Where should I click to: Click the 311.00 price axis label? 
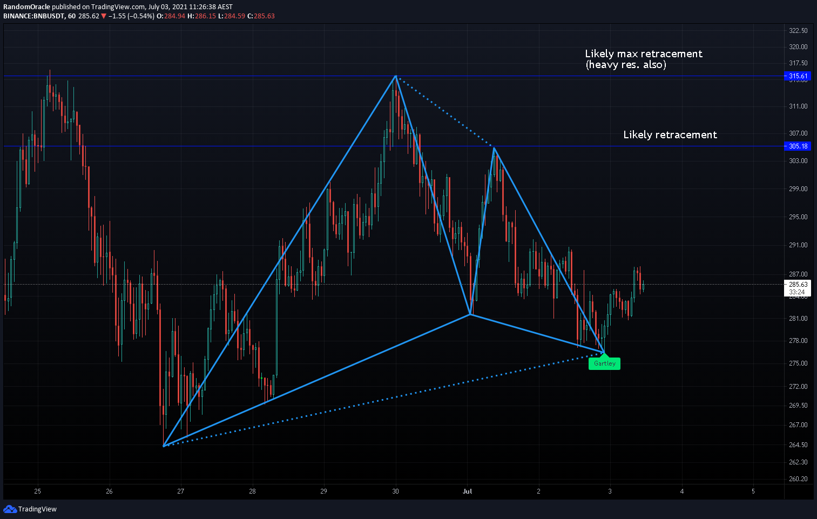(x=798, y=106)
